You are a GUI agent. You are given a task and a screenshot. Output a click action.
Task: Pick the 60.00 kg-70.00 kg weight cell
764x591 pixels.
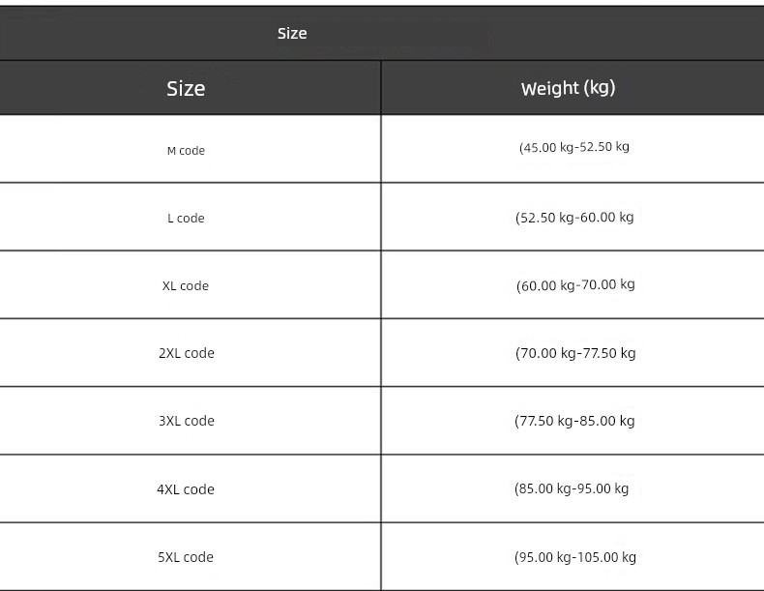click(x=575, y=285)
